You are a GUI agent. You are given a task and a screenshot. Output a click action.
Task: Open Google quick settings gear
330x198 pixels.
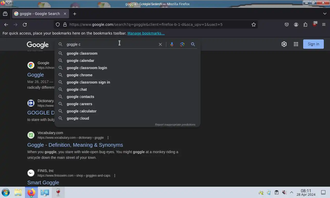(284, 44)
